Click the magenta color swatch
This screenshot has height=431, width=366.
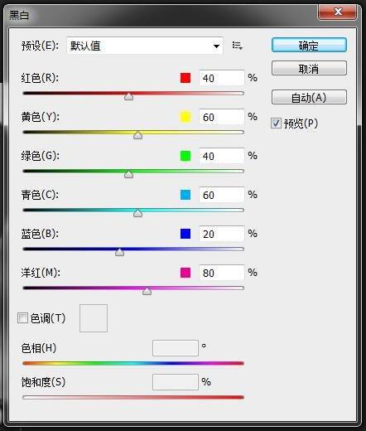pyautogui.click(x=185, y=273)
